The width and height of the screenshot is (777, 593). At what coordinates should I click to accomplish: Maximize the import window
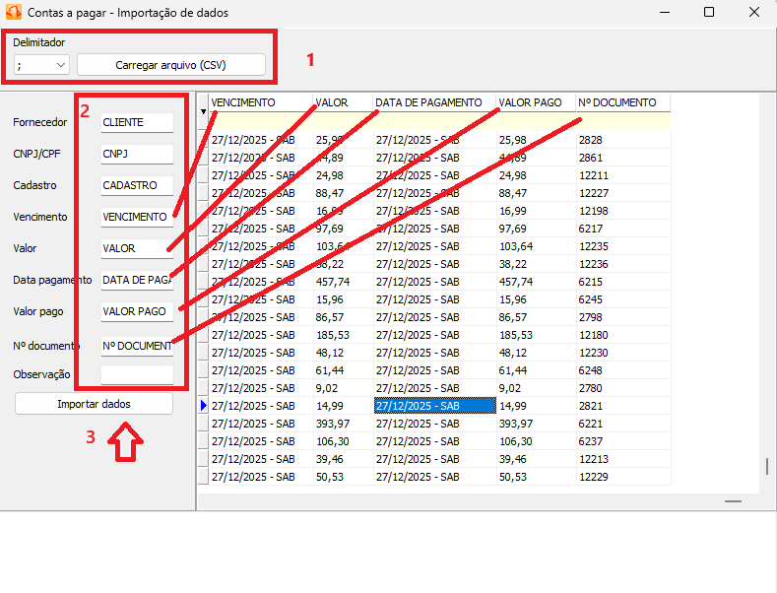[709, 13]
